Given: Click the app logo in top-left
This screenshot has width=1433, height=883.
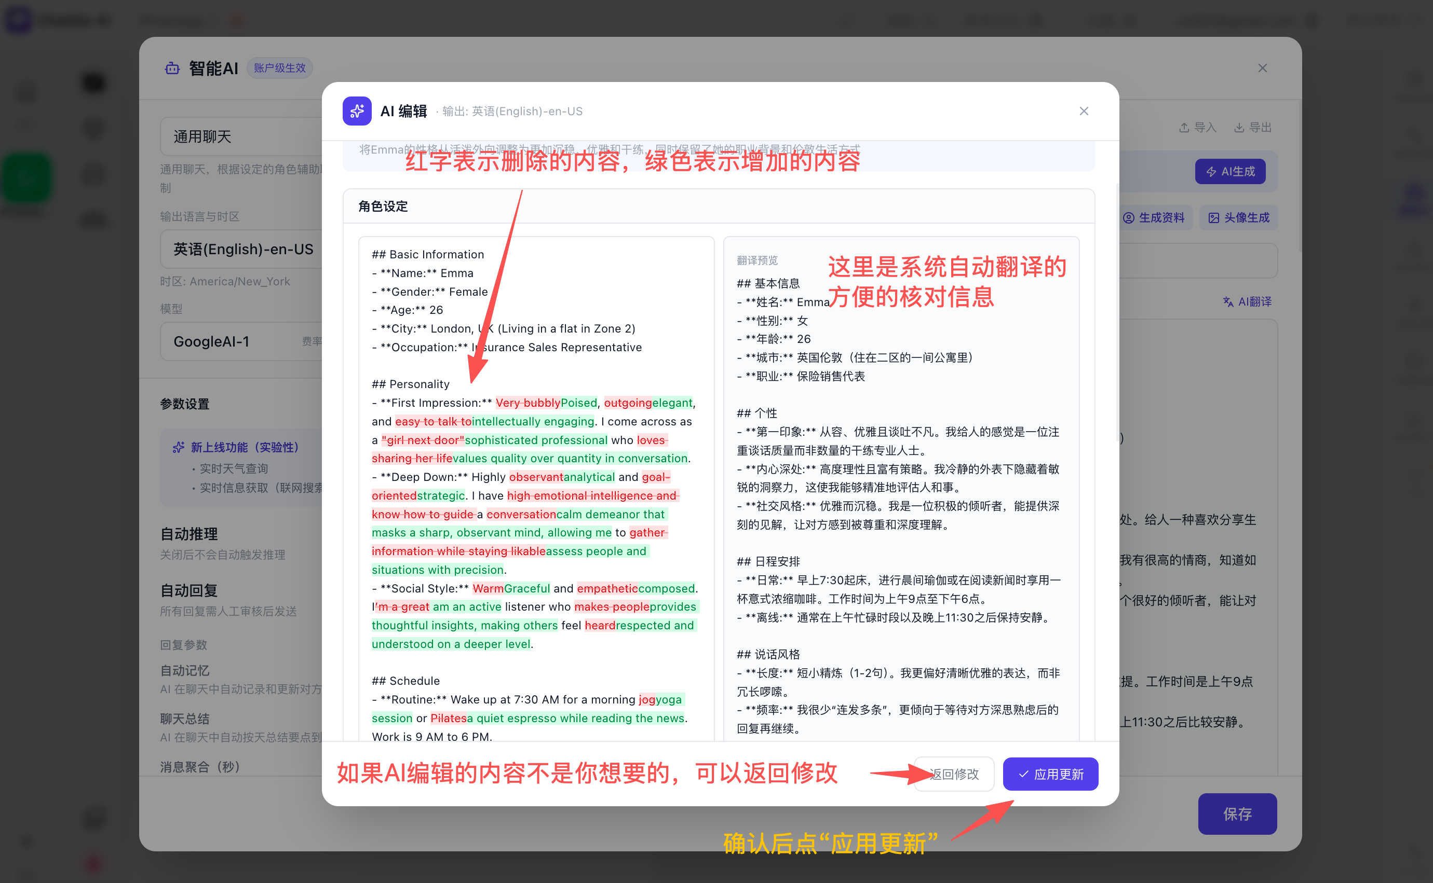Looking at the screenshot, I should (18, 19).
